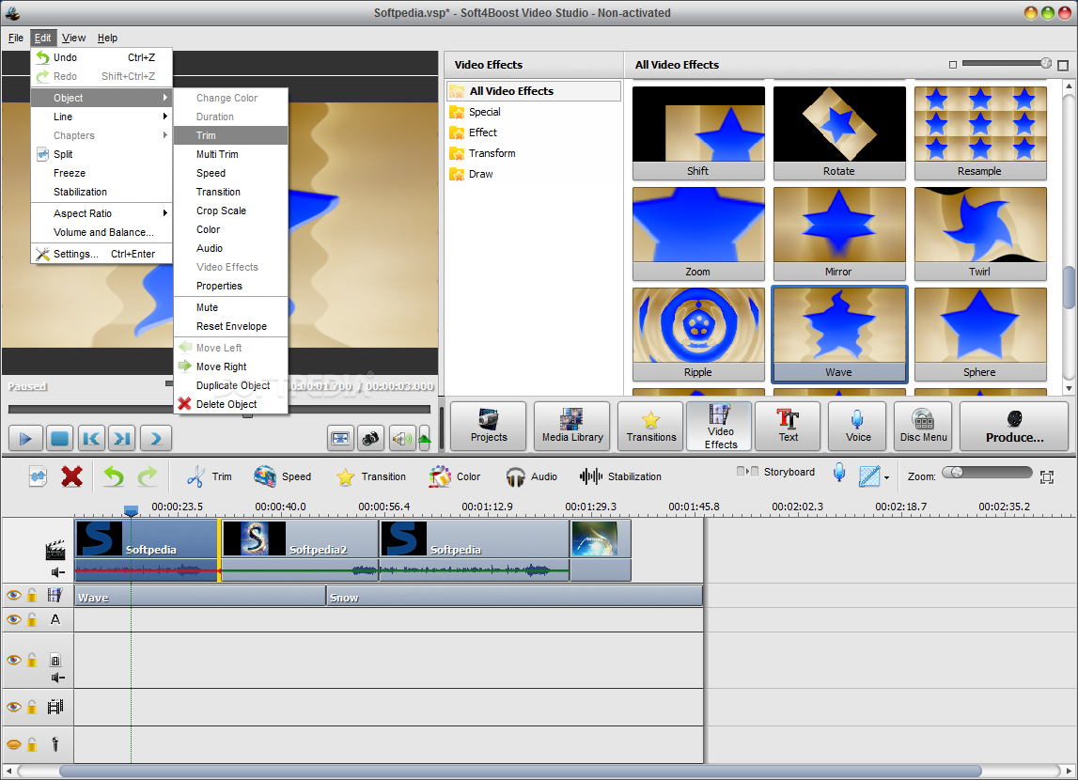Choose Move Right in Object submenu
Screen dimensions: 1078x780
pyautogui.click(x=231, y=367)
